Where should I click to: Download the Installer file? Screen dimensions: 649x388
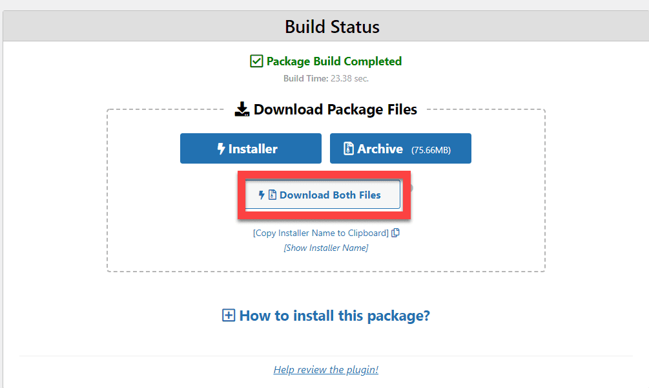coord(251,148)
